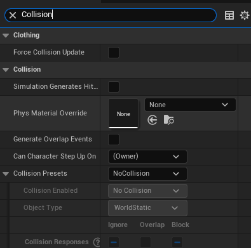Collapse Collision Presets expander arrow
The height and width of the screenshot is (248, 251).
tap(6, 174)
